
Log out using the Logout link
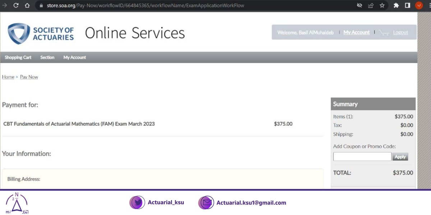400,32
